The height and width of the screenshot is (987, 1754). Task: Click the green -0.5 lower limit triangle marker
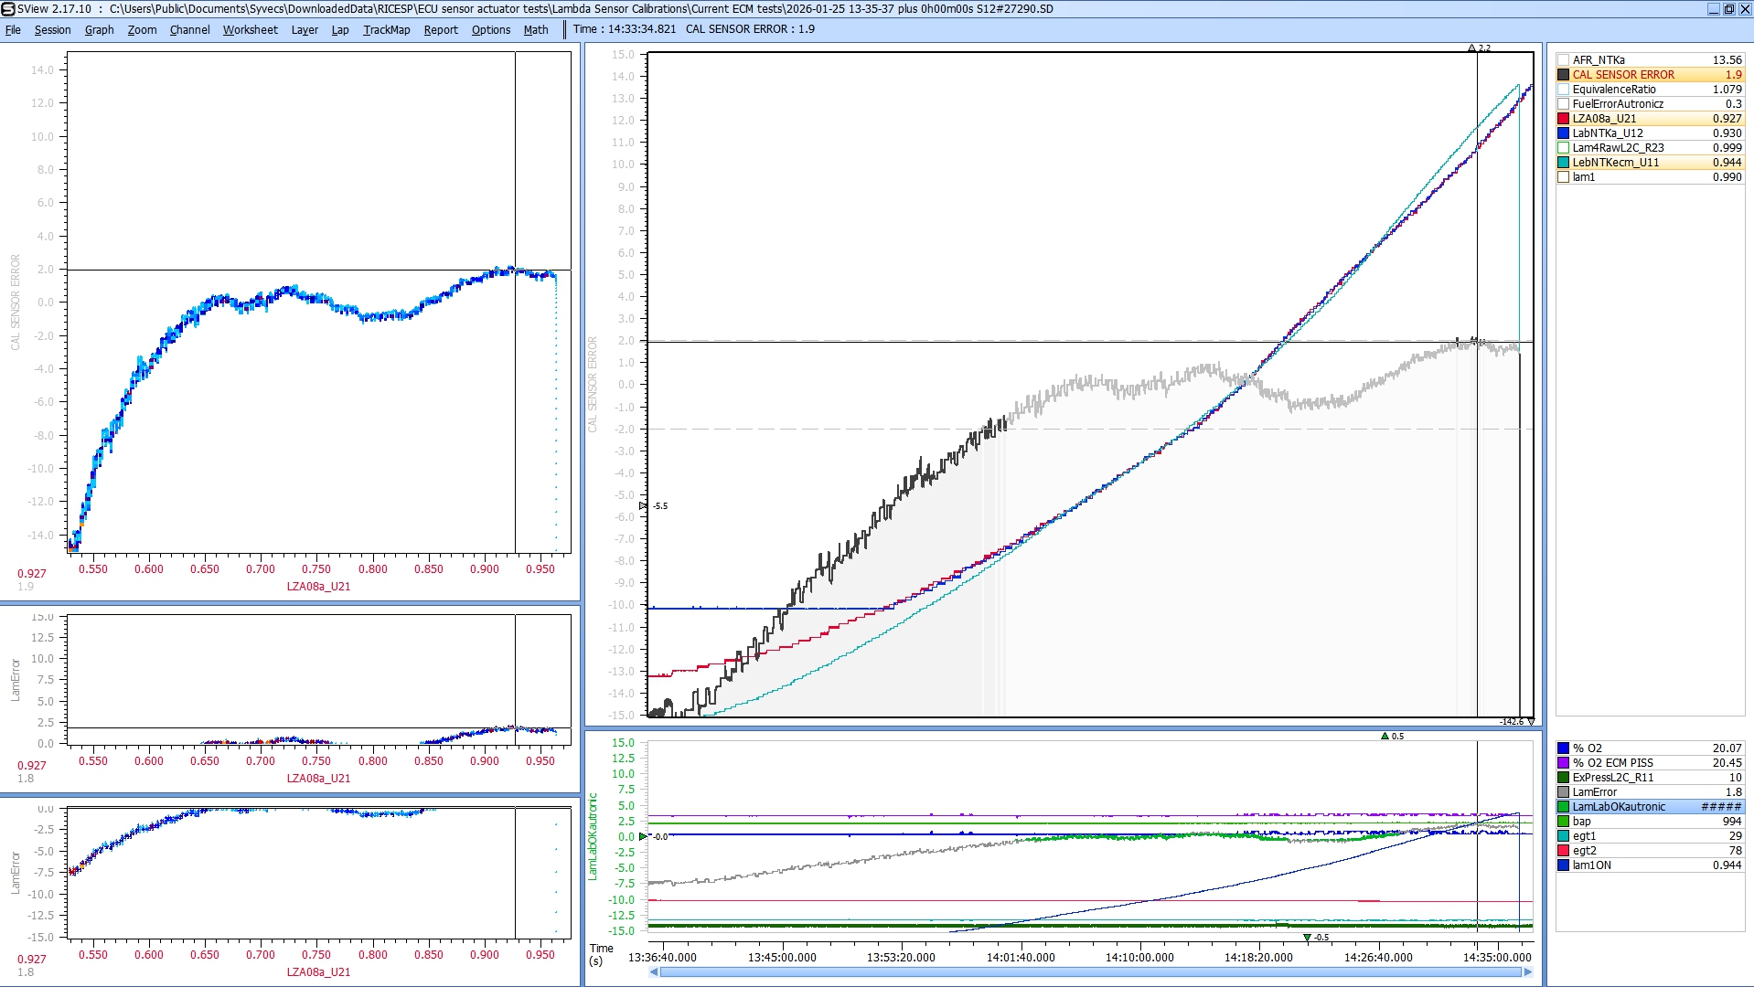(1307, 938)
